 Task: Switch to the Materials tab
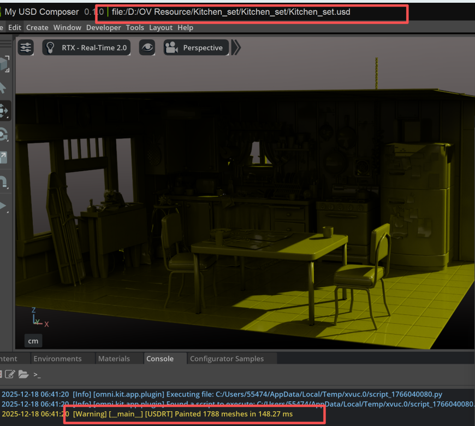point(114,359)
